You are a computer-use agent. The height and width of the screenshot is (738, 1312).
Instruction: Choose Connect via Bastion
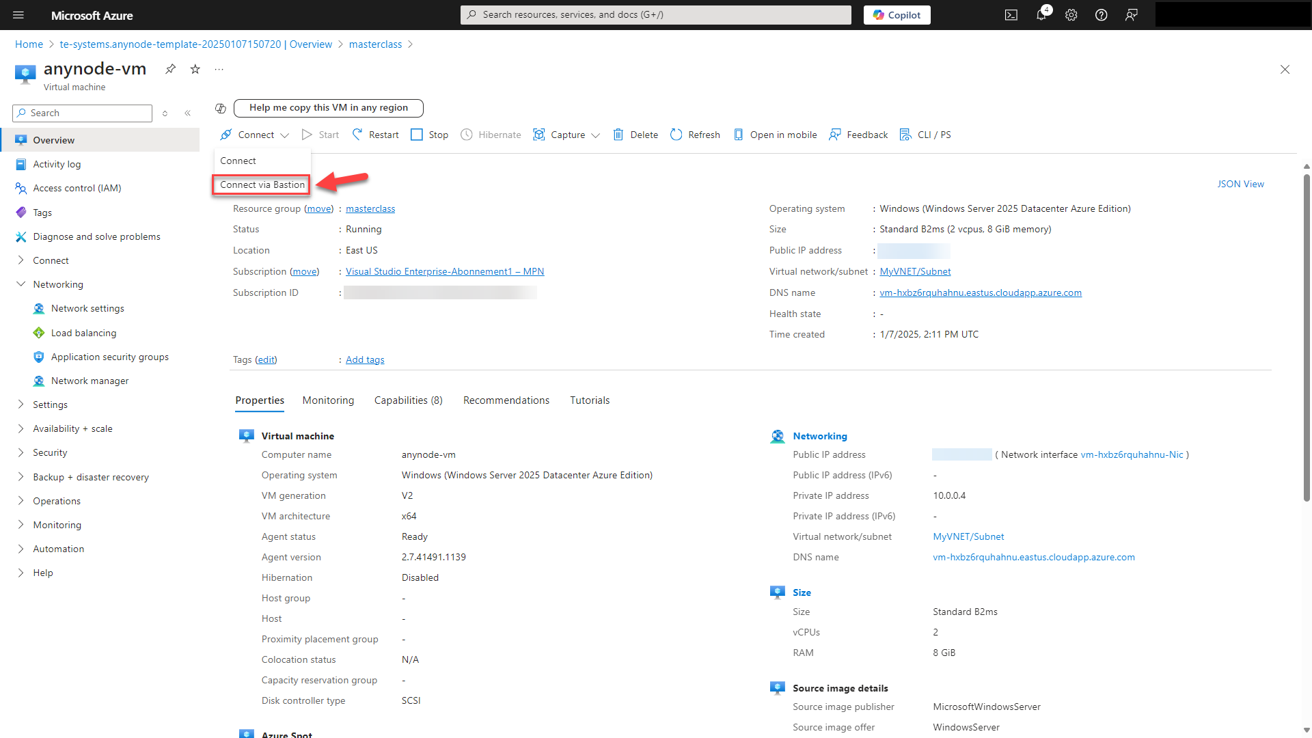[262, 185]
